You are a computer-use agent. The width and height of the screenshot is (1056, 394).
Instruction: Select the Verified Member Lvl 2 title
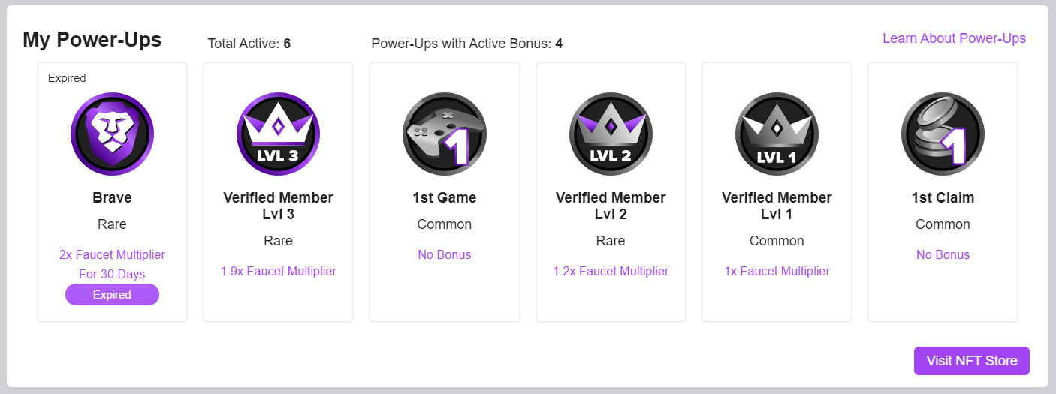click(x=611, y=206)
